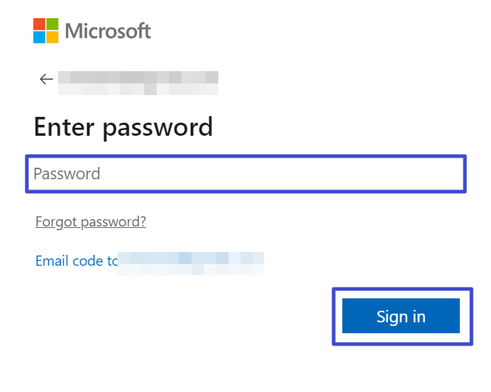Open the Forgot password? link
The width and height of the screenshot is (491, 392).
[x=91, y=222]
